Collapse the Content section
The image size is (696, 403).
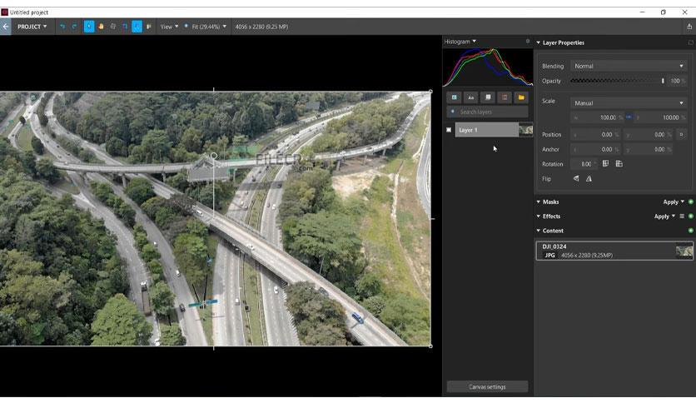click(x=539, y=231)
